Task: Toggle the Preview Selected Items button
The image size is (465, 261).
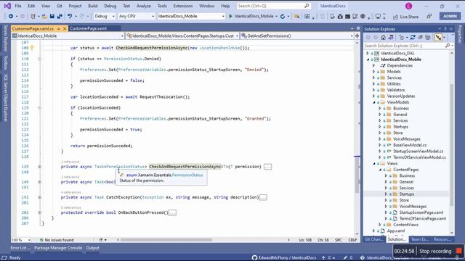Action: [x=438, y=38]
